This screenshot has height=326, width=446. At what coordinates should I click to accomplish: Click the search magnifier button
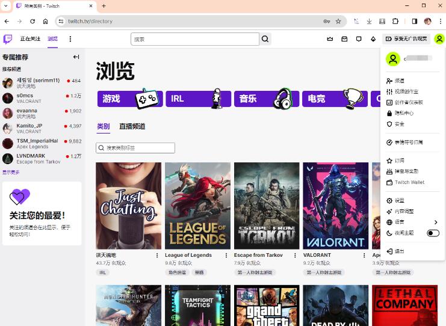(265, 39)
